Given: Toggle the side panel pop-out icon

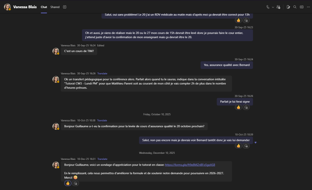Looking at the screenshot, I should pyautogui.click(x=301, y=7).
